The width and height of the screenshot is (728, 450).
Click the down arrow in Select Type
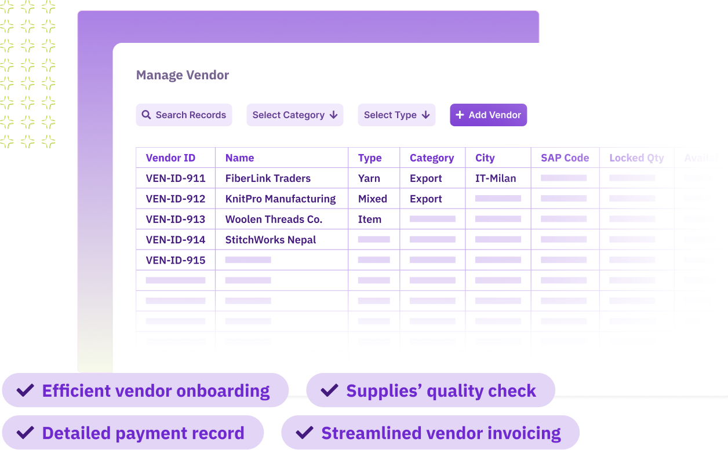[425, 115]
